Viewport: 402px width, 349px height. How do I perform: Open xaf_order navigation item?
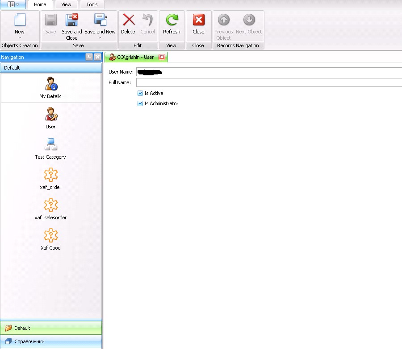point(51,179)
